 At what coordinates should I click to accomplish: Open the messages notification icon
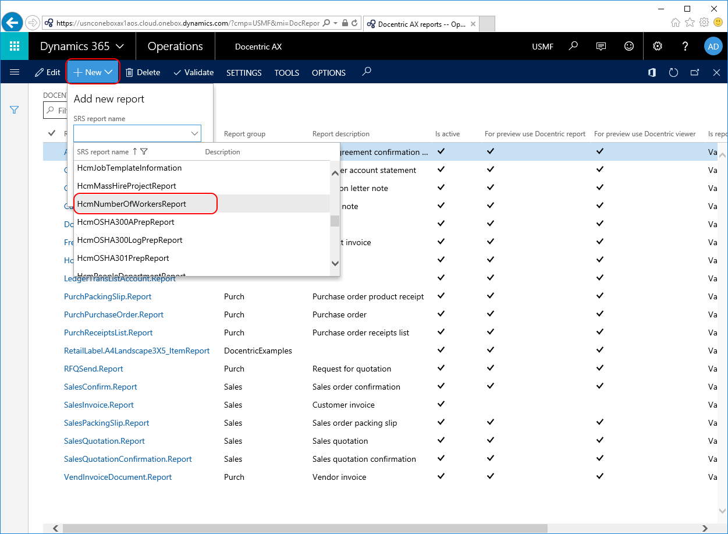coord(601,46)
